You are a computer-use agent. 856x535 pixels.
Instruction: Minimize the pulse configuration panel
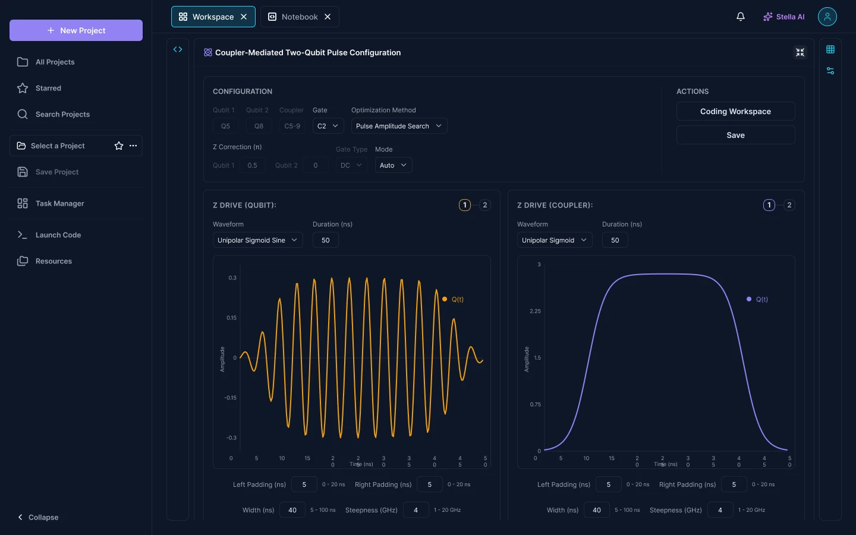pos(800,52)
